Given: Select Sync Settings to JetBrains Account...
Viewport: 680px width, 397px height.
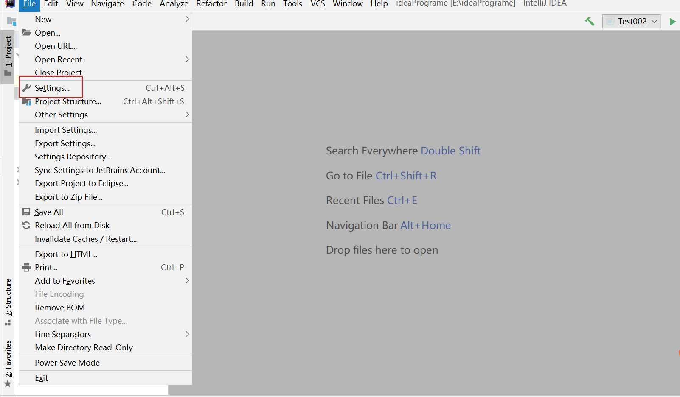Looking at the screenshot, I should [105, 170].
